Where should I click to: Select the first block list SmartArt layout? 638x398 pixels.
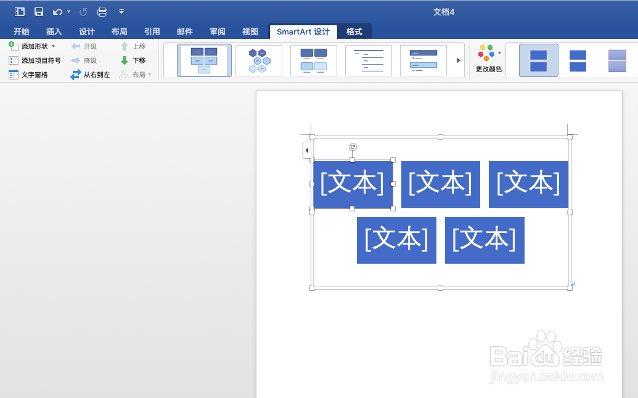204,60
